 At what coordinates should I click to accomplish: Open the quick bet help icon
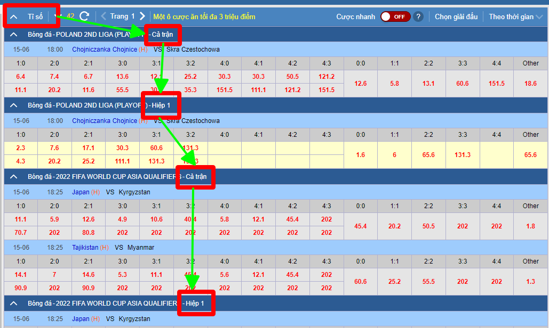(x=418, y=17)
